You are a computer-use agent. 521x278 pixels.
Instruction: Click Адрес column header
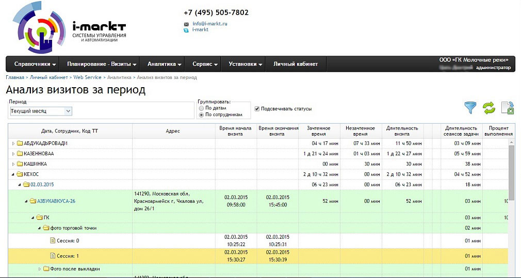pyautogui.click(x=173, y=131)
